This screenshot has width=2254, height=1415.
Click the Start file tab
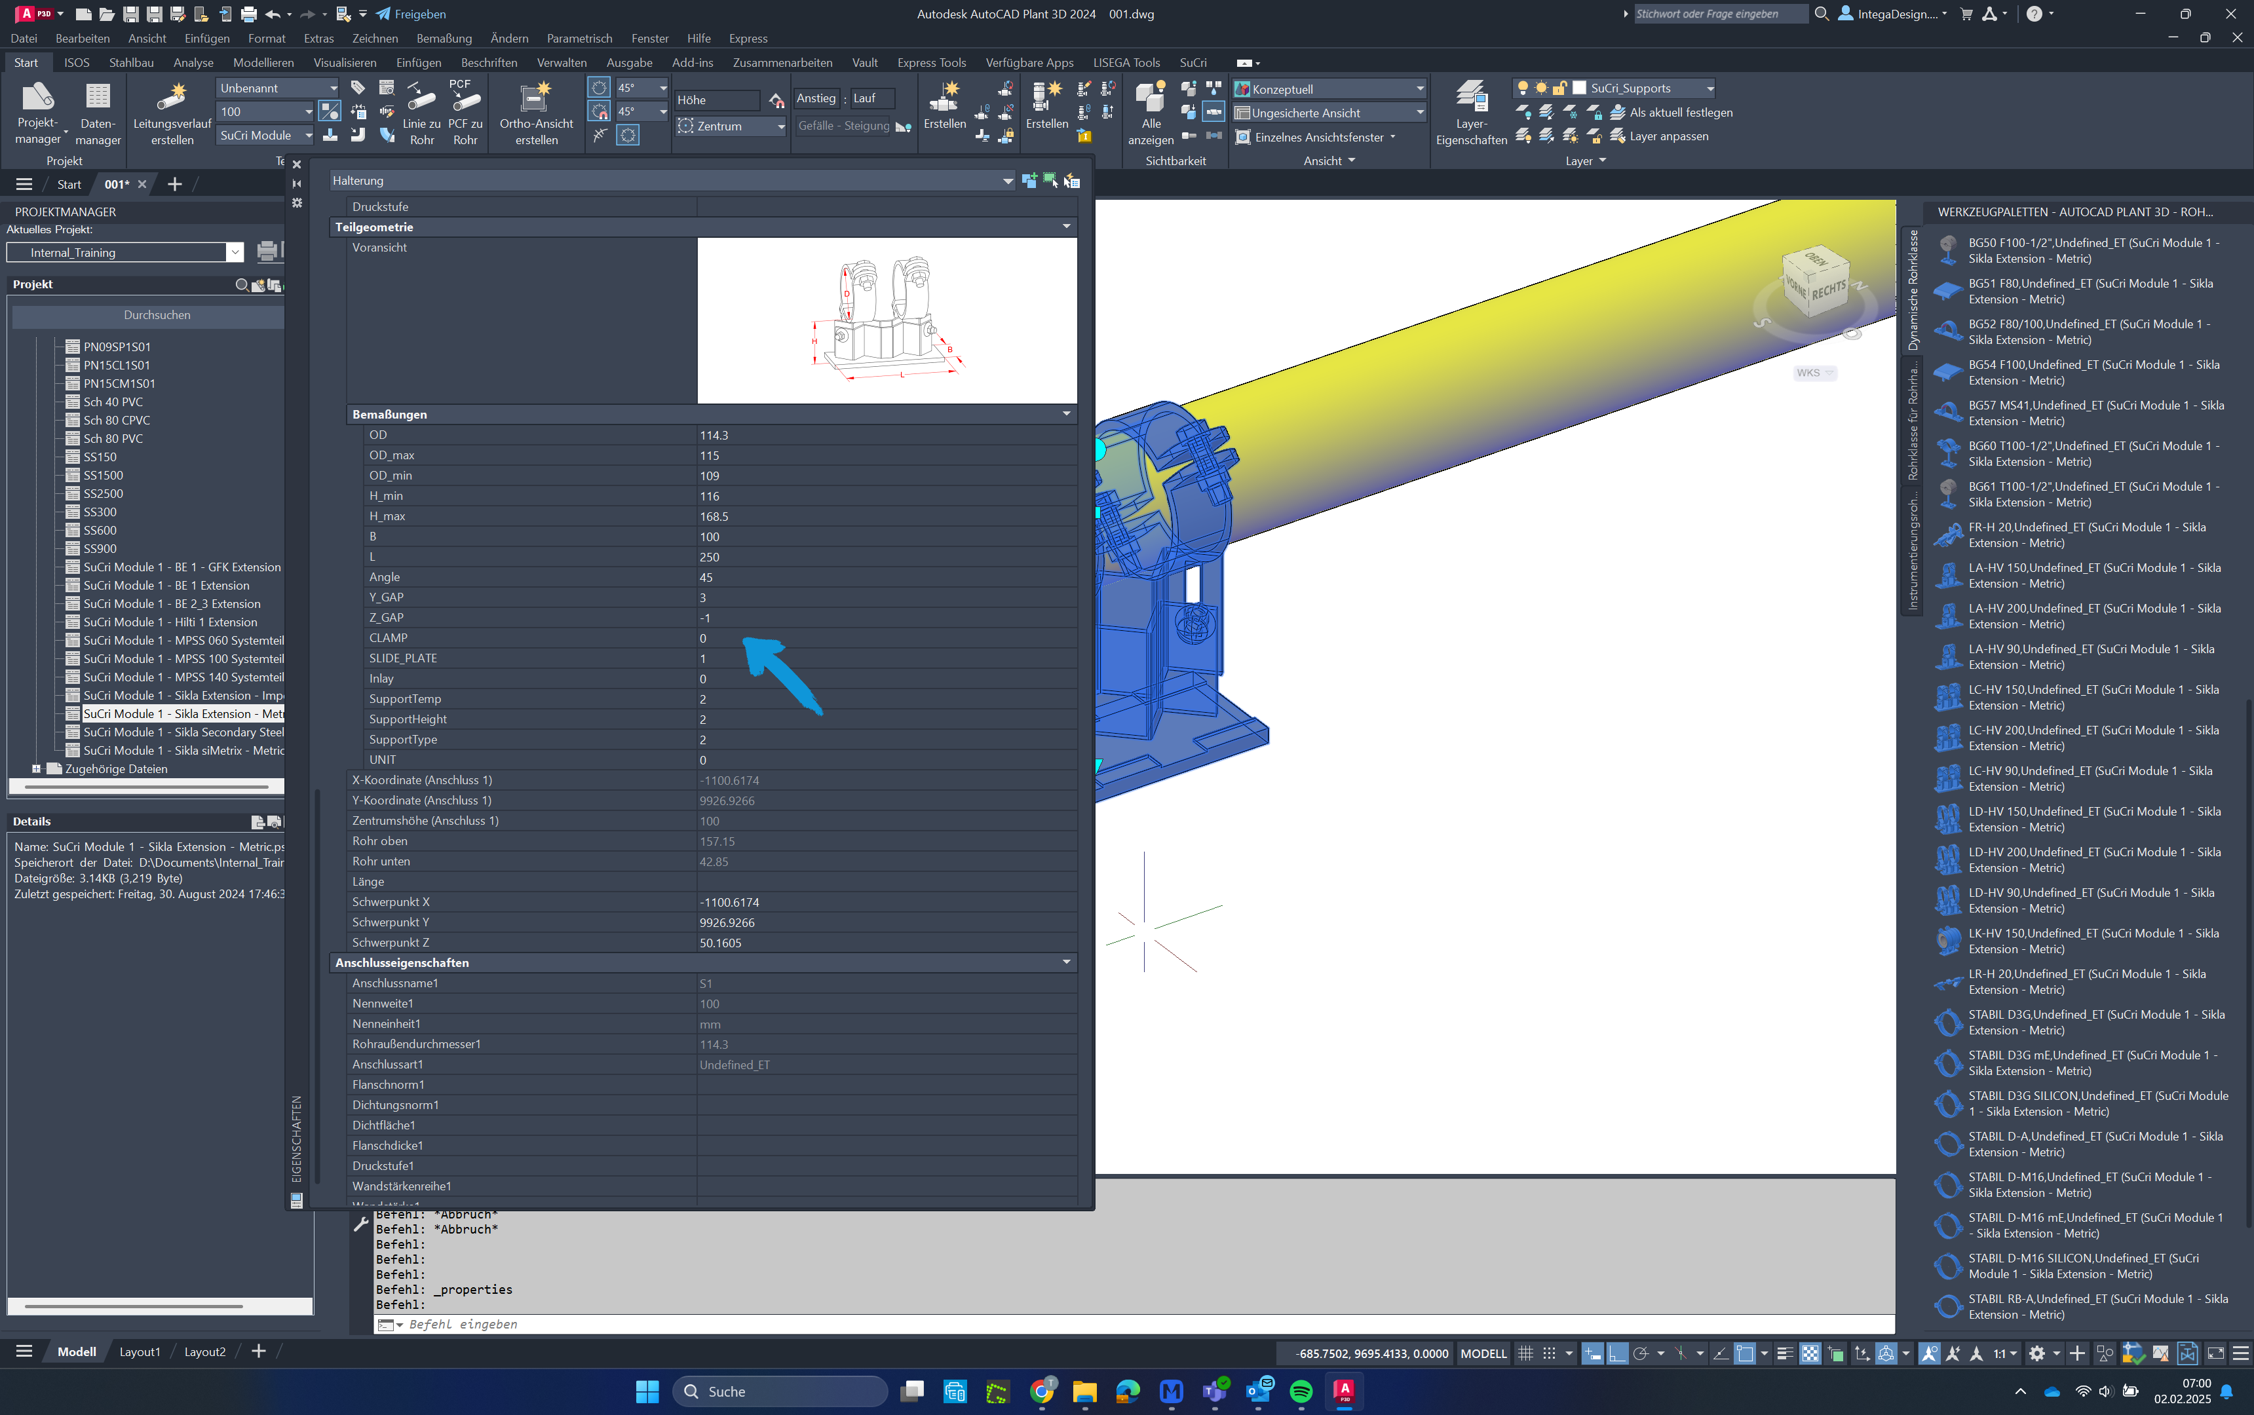(x=69, y=184)
